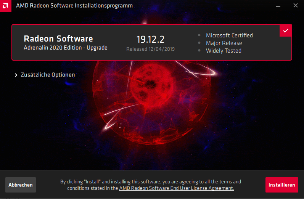Click the Major Release entry
The image size is (304, 199).
[224, 43]
